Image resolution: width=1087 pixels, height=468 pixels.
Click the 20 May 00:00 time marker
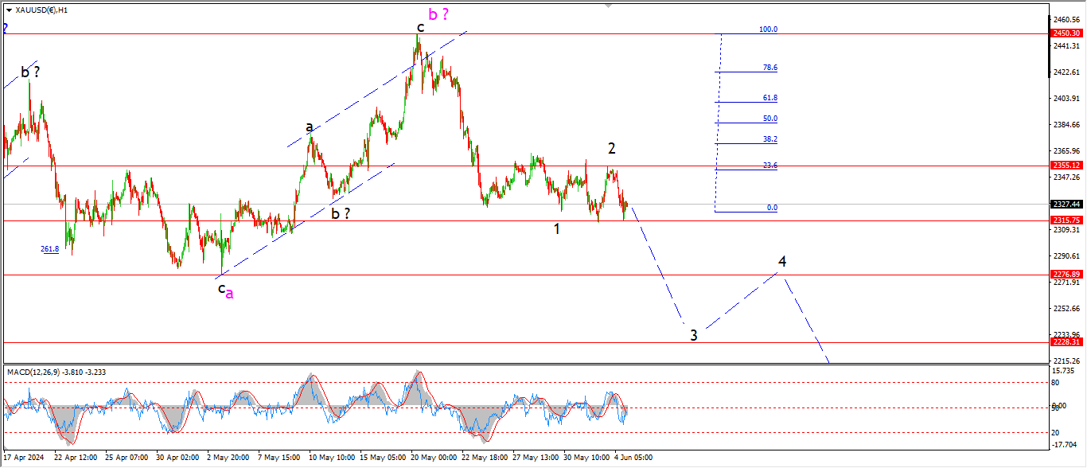[x=436, y=458]
